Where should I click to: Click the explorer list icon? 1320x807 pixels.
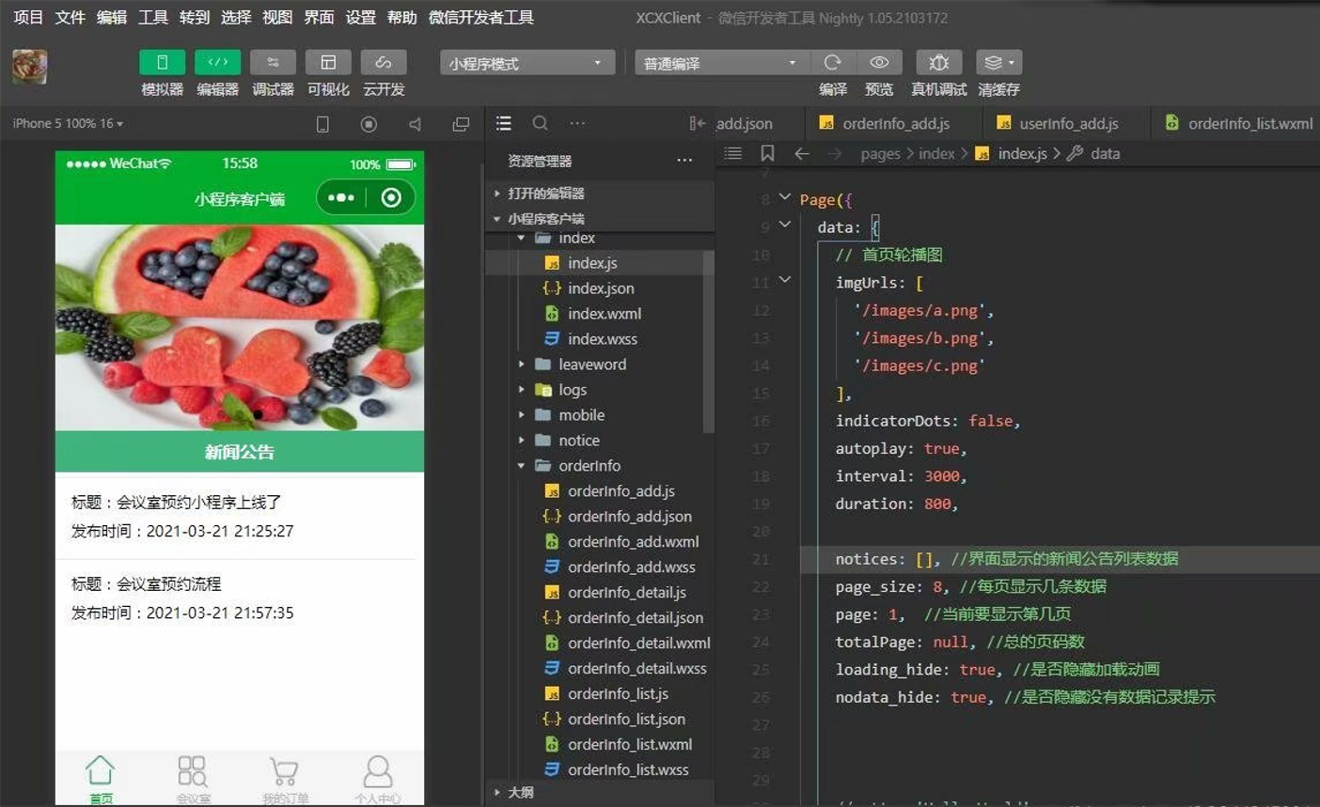click(504, 123)
